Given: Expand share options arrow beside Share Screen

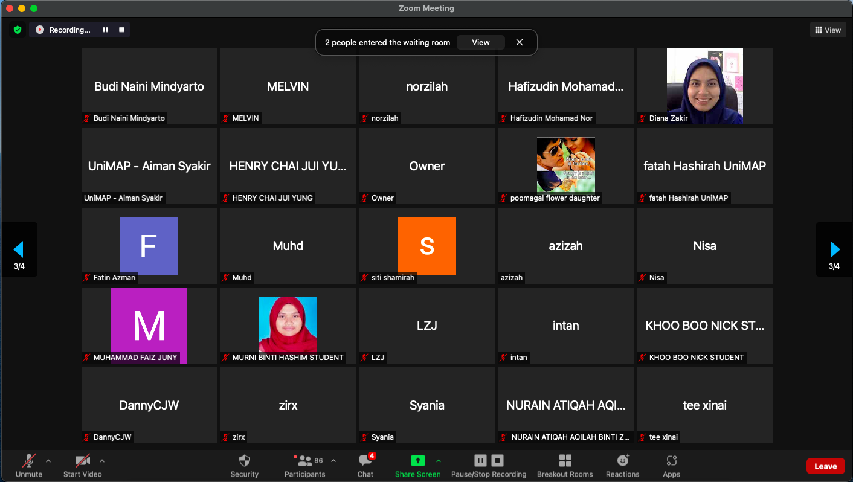Looking at the screenshot, I should (x=439, y=461).
